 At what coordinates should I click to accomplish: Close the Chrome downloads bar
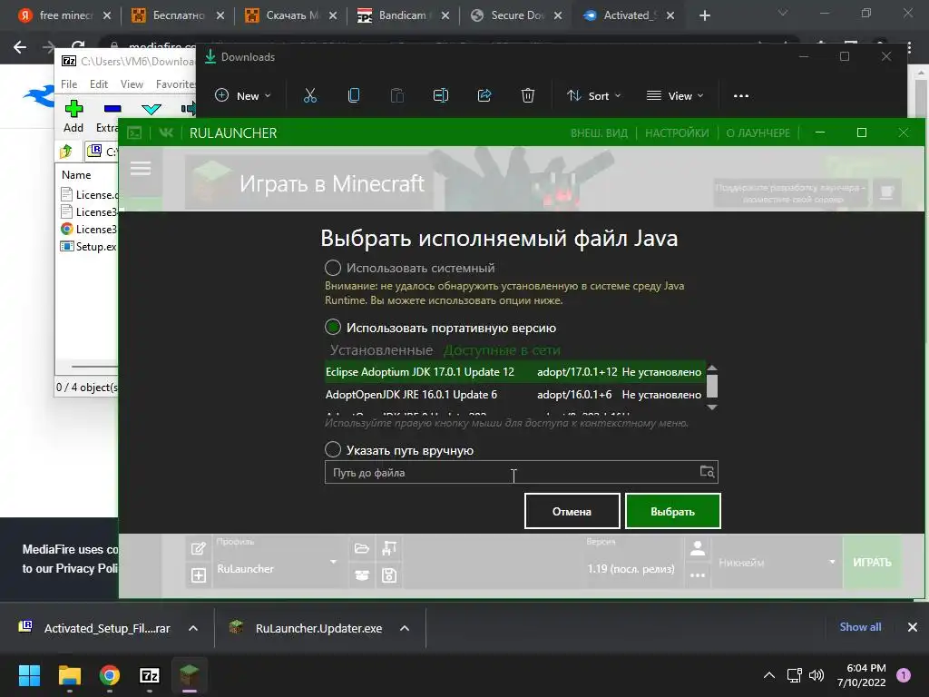click(x=913, y=627)
